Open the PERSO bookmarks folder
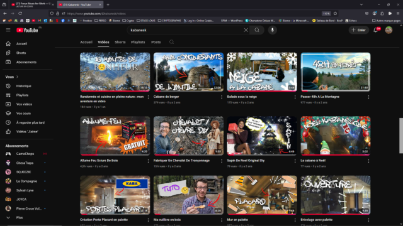 [101, 21]
